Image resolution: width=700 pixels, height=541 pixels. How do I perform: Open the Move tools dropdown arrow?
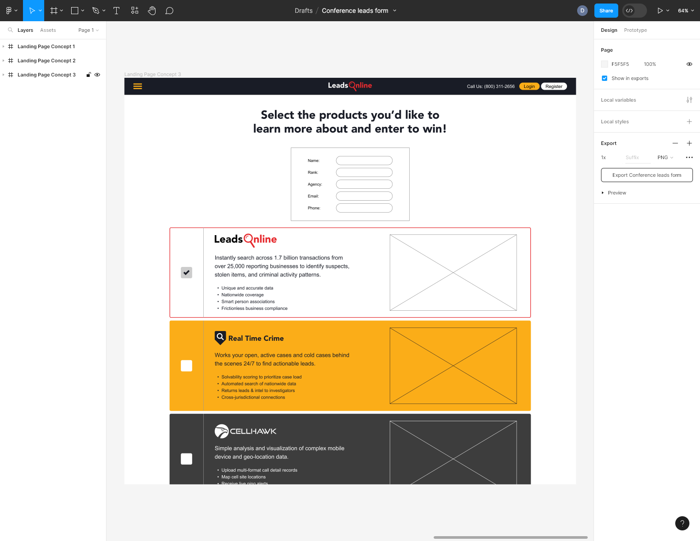tap(40, 11)
